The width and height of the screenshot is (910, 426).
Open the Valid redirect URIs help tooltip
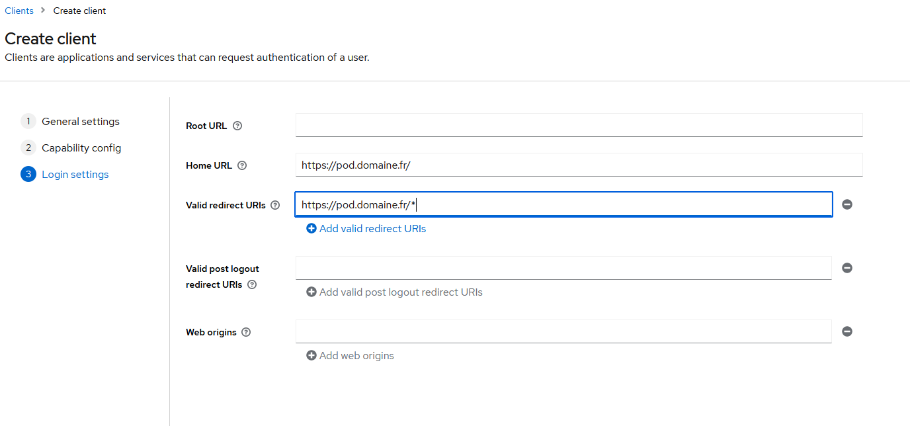coord(275,205)
